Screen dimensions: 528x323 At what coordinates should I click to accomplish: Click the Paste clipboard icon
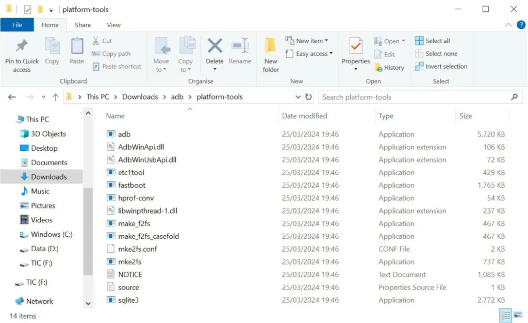[x=77, y=46]
